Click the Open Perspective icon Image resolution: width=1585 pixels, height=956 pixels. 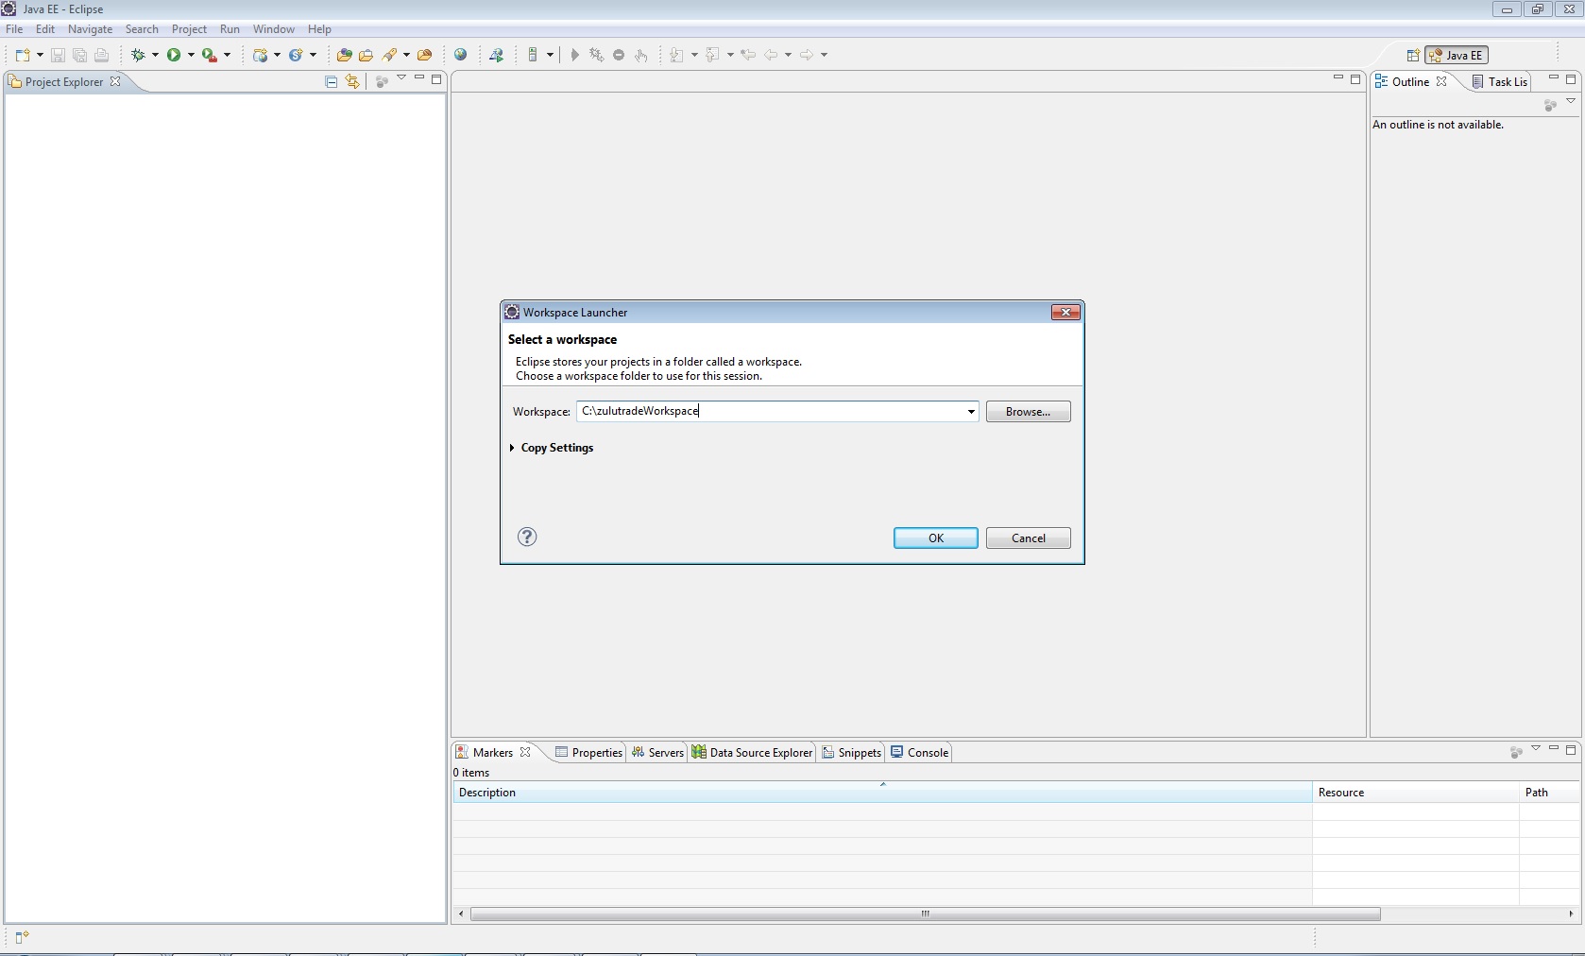click(x=1413, y=55)
